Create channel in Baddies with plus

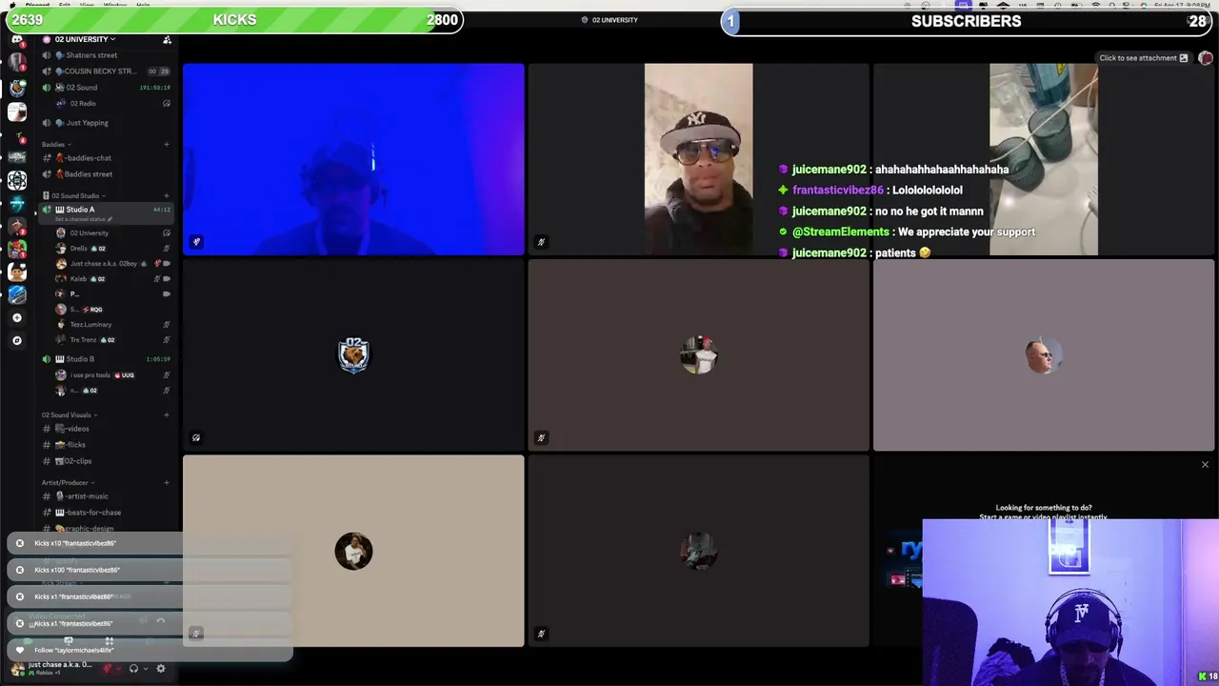[167, 144]
